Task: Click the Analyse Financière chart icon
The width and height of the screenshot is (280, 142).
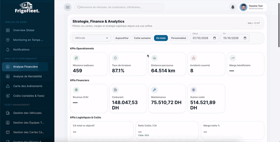Action: 8,67
